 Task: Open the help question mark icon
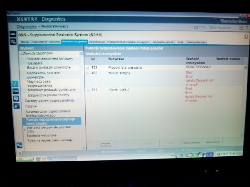[x=247, y=28]
